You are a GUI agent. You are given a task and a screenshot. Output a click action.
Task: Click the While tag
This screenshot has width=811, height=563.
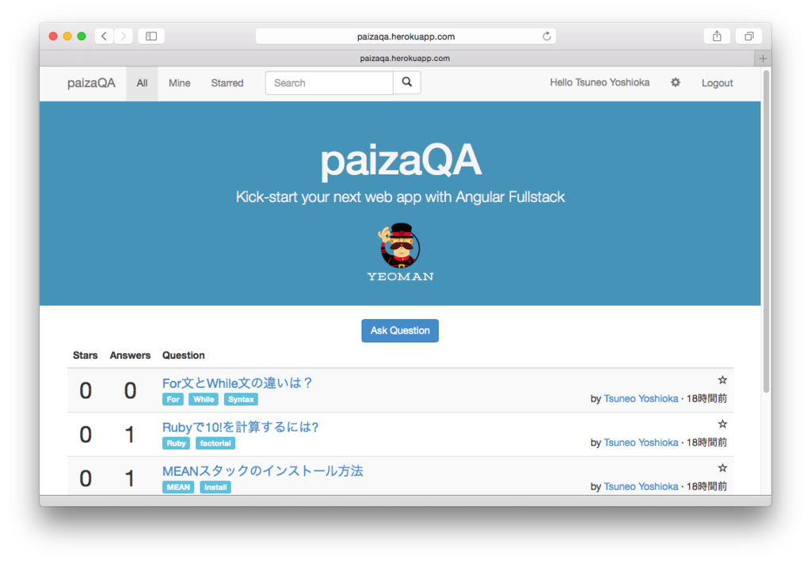(204, 399)
